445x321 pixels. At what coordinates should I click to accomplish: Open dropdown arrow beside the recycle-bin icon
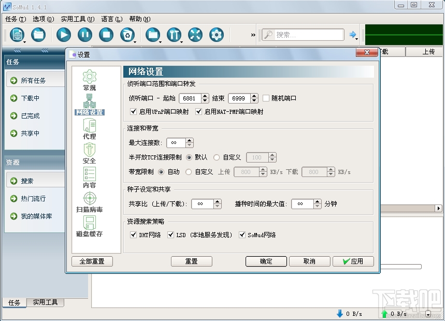[135, 42]
